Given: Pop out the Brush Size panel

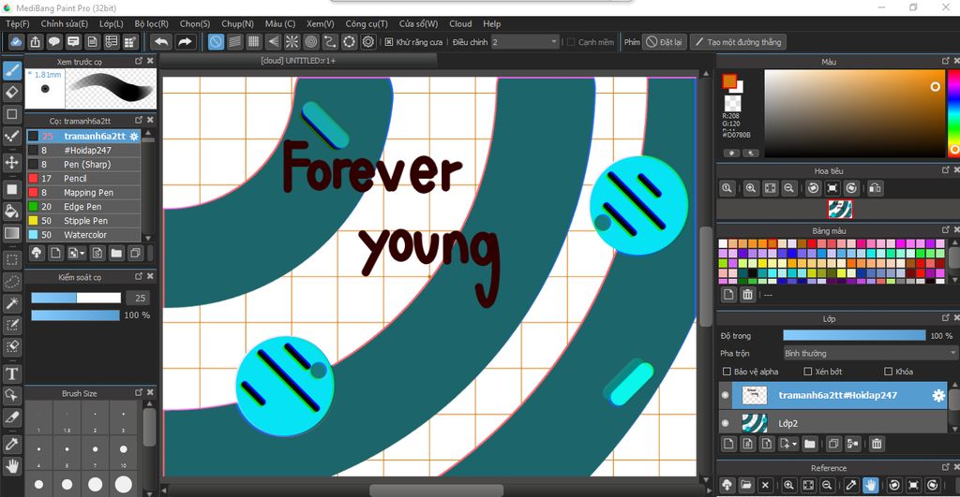Looking at the screenshot, I should click(139, 392).
